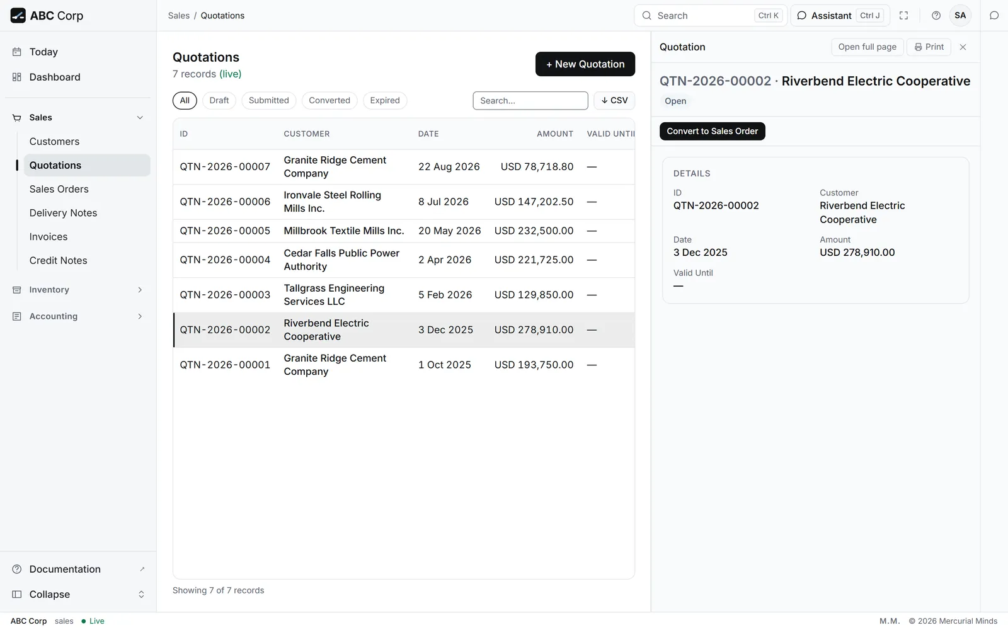The width and height of the screenshot is (1008, 630).
Task: Open help question mark icon in top bar
Action: point(936,16)
